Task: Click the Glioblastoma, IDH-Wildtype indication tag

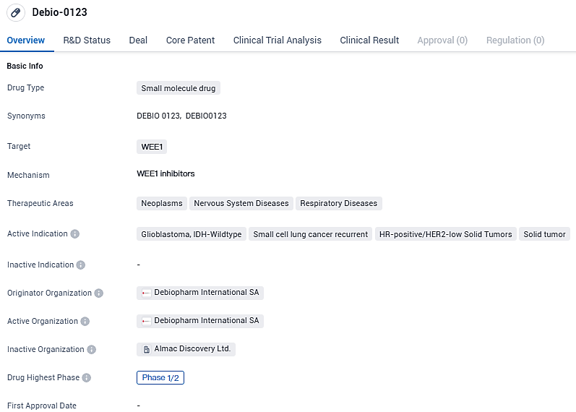Action: 192,234
